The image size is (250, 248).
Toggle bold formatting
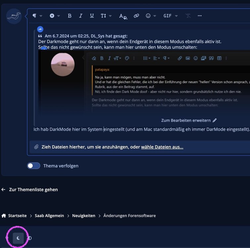[70, 16]
